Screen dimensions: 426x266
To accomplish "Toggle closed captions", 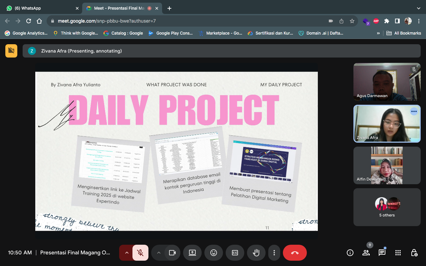I will pyautogui.click(x=235, y=253).
